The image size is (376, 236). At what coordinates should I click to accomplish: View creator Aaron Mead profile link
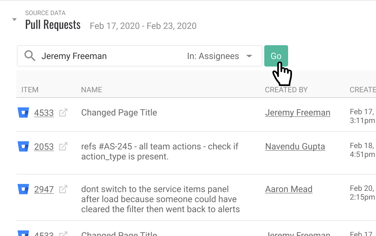pyautogui.click(x=289, y=189)
